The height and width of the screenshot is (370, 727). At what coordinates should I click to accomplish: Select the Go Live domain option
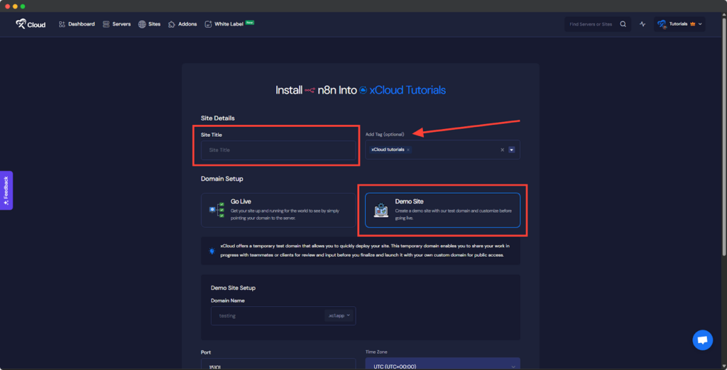(x=278, y=210)
